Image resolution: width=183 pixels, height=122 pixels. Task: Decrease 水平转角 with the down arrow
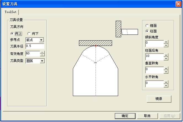coord(166,86)
